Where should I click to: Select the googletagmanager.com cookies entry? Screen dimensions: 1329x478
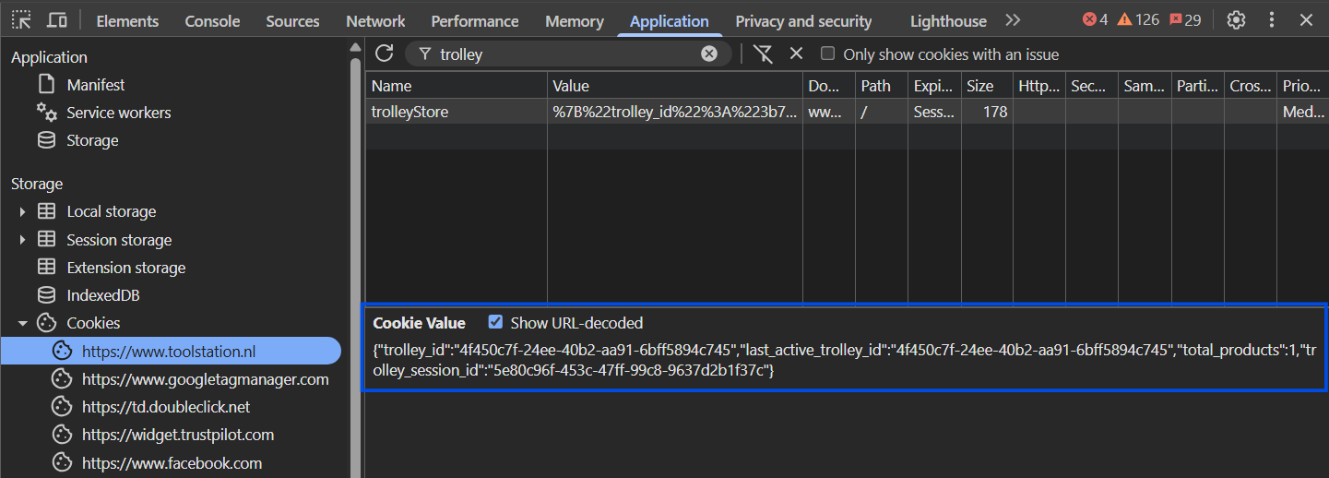coord(205,379)
